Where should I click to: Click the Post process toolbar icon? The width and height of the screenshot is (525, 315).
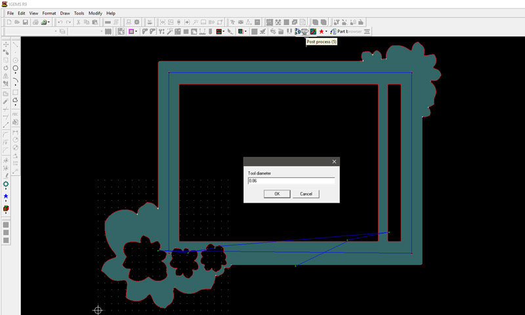click(x=304, y=31)
